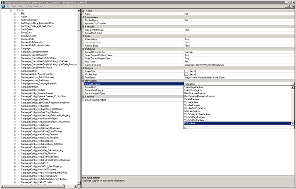Select BinaryData in entity tree
The width and height of the screenshot is (296, 189).
point(26,33)
